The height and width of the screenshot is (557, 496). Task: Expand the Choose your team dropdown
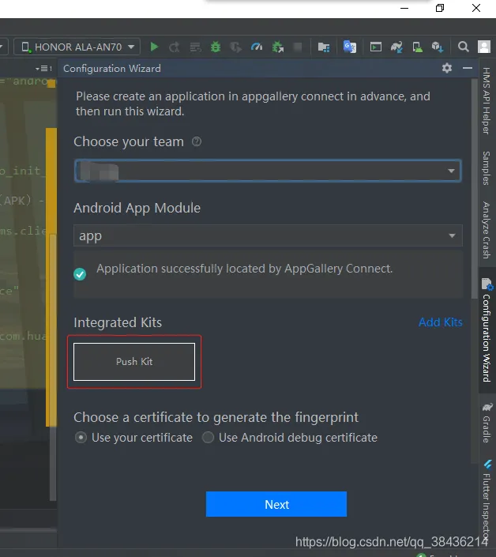click(268, 171)
